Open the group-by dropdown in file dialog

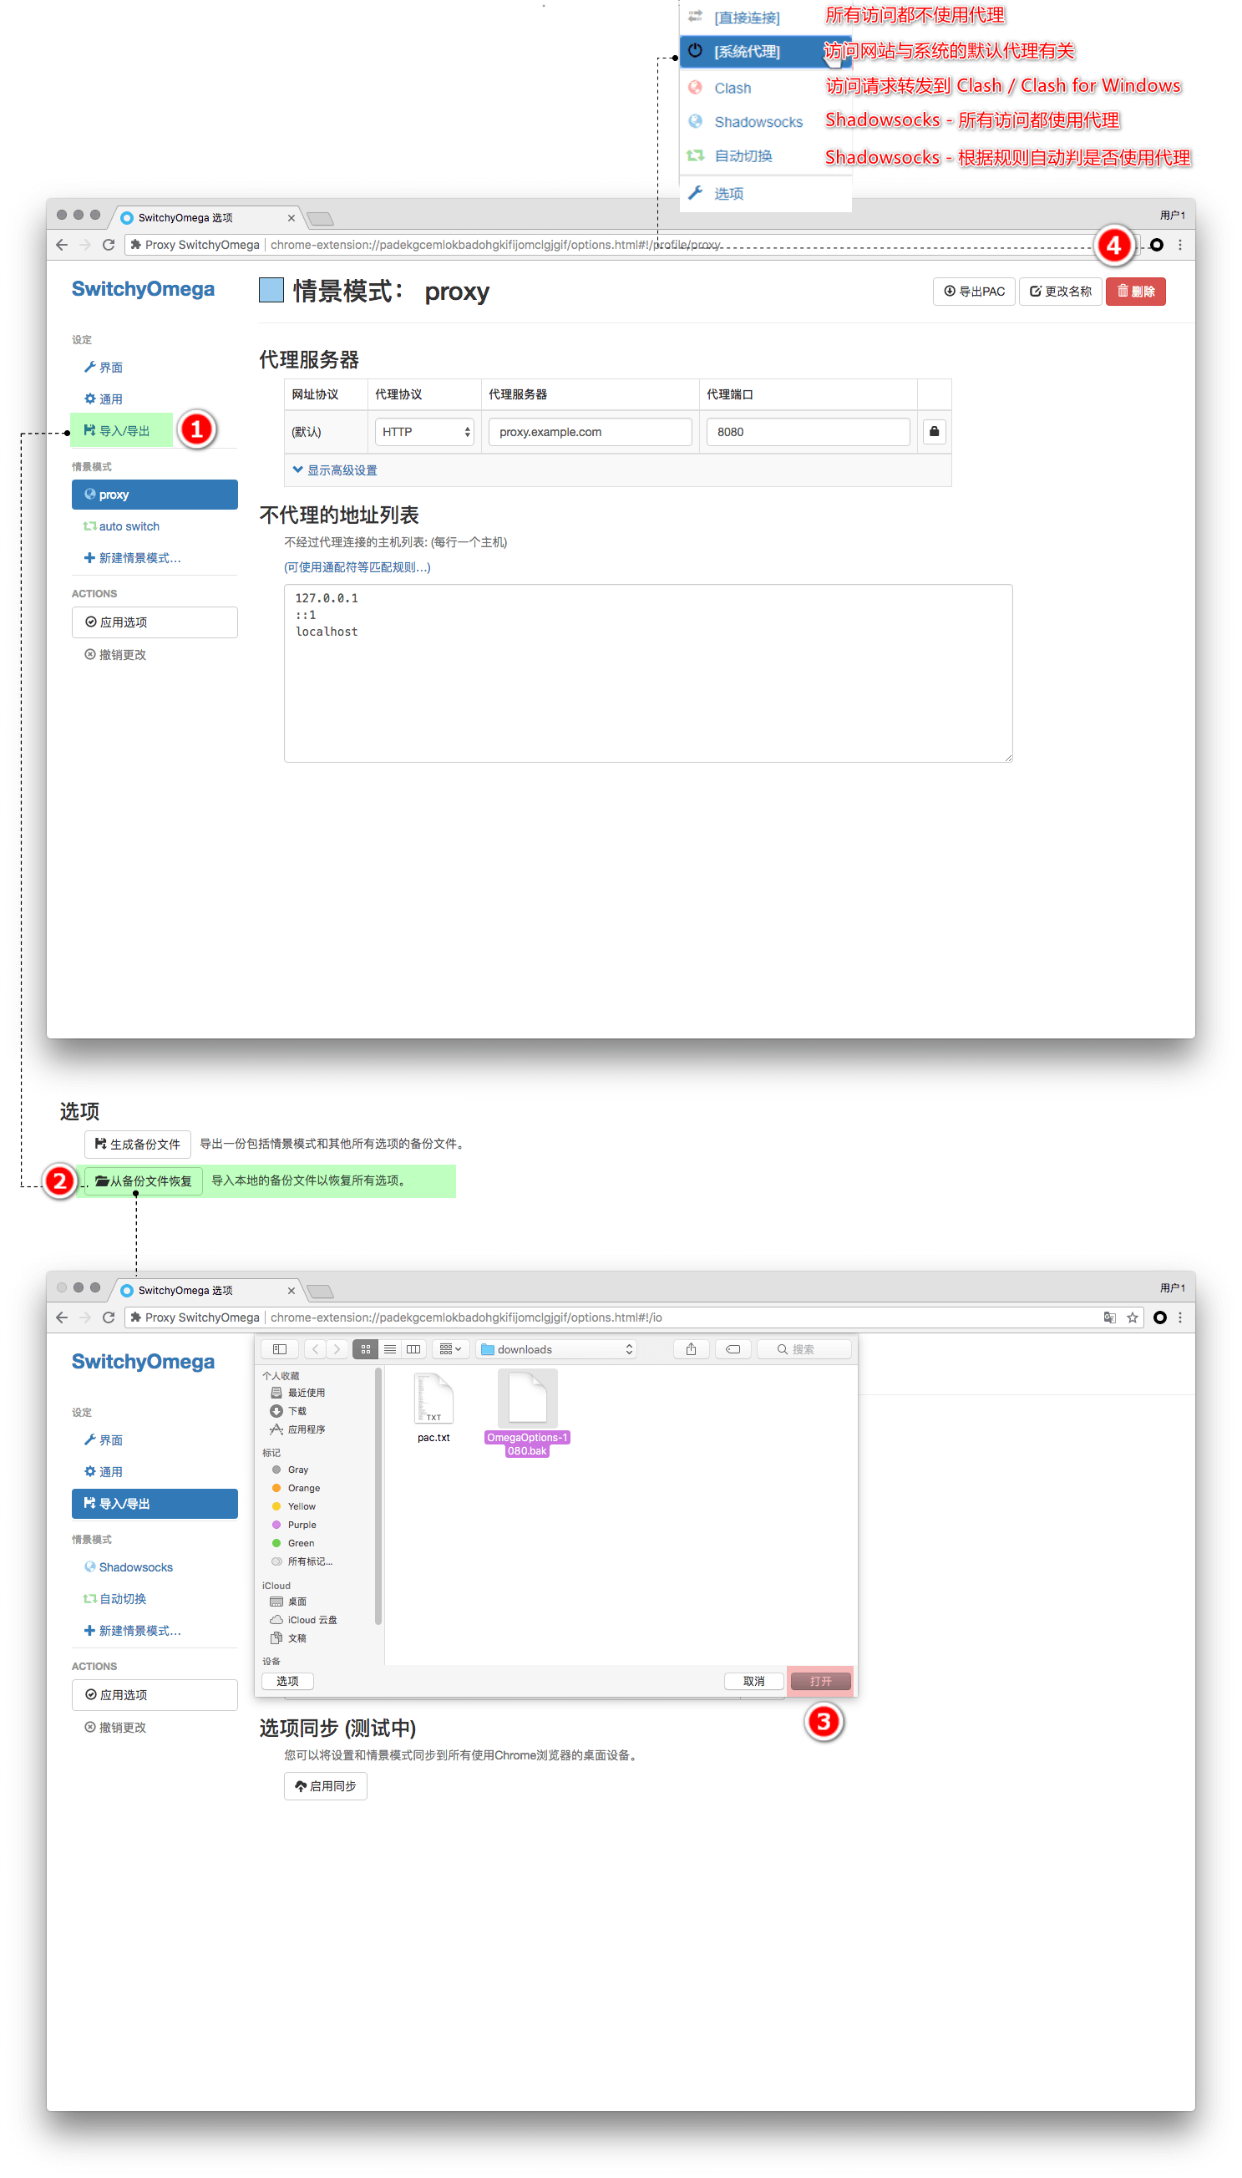(x=449, y=1348)
